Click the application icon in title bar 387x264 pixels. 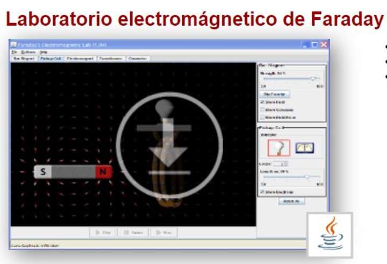[13, 45]
